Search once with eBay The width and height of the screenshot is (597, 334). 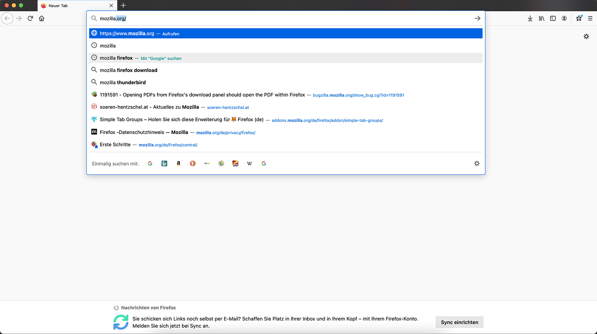[x=207, y=163]
